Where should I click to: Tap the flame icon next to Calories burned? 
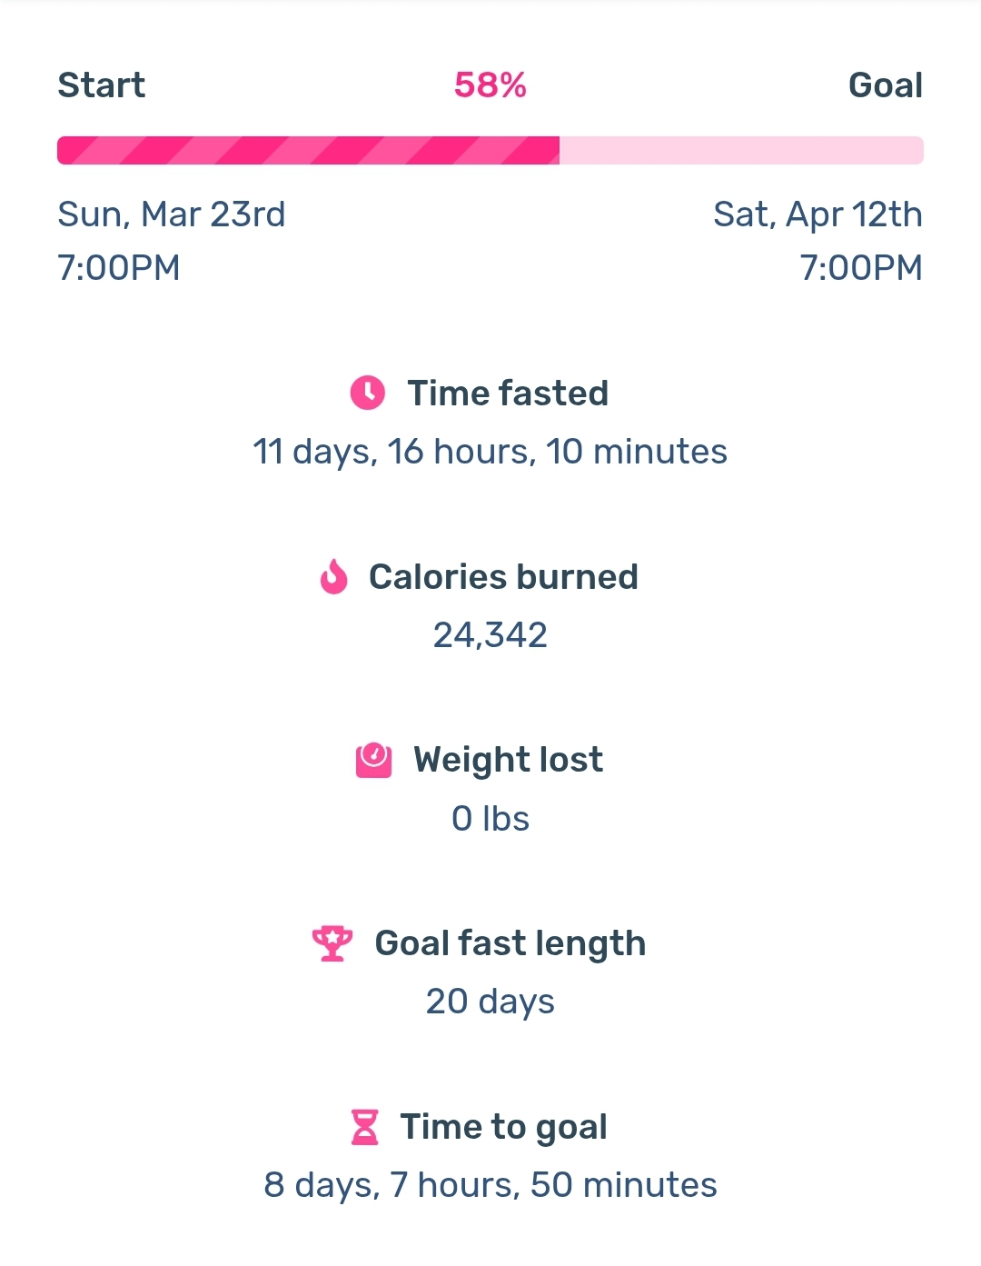coord(334,576)
